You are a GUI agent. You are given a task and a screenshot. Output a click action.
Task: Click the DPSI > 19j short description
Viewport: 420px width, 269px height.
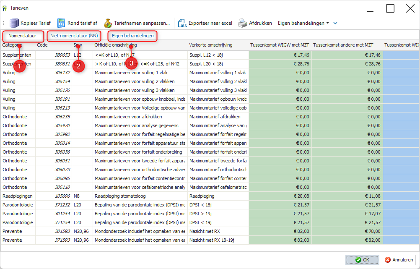click(218, 214)
